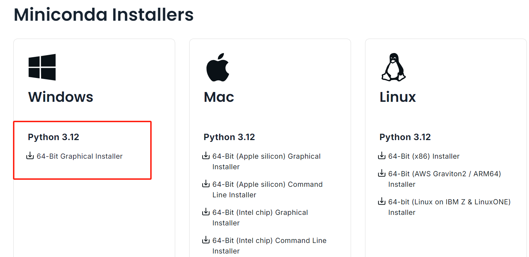Click the Miniconda Installers page heading
Viewport: 529px width, 257px height.
click(x=104, y=15)
